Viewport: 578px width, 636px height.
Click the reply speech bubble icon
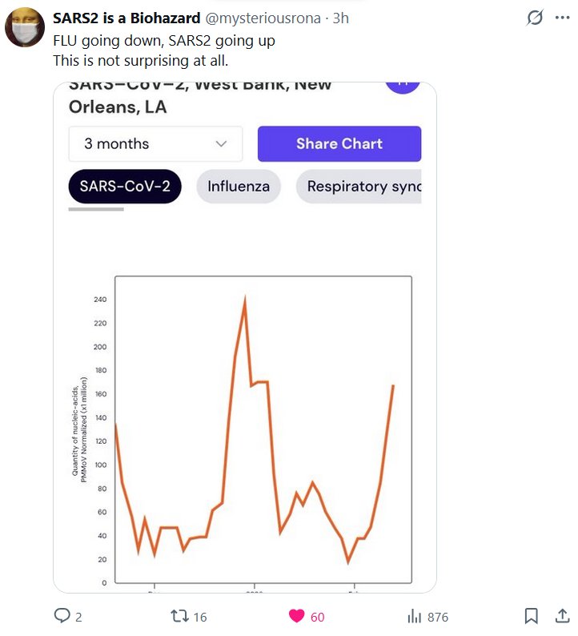click(x=62, y=616)
